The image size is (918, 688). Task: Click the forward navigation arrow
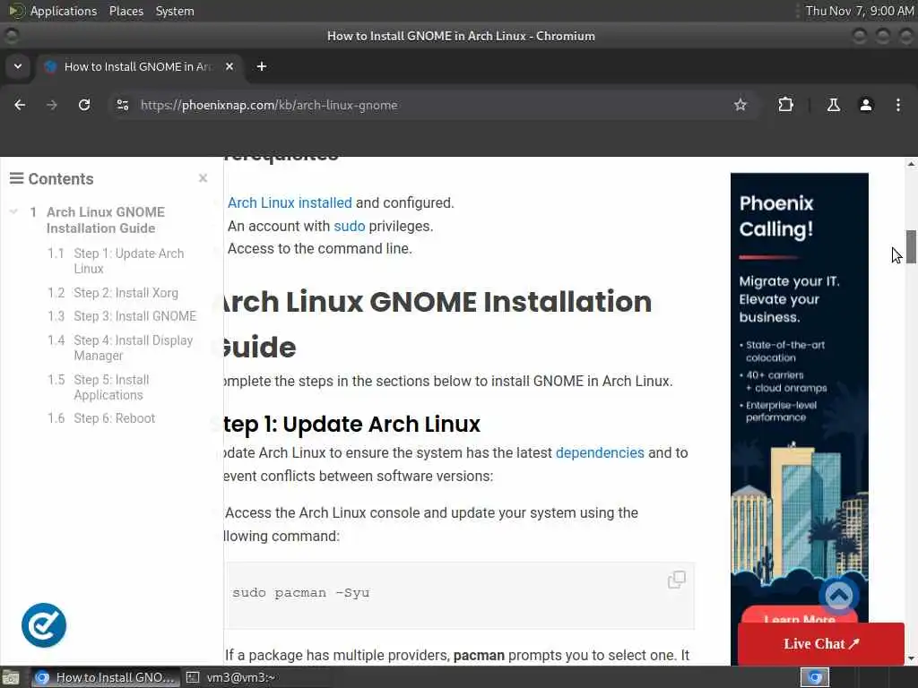tap(52, 105)
